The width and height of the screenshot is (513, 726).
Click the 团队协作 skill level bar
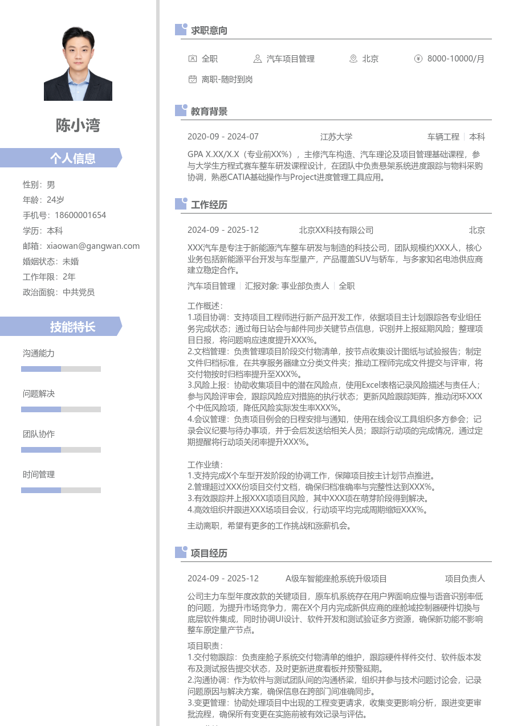tap(61, 450)
